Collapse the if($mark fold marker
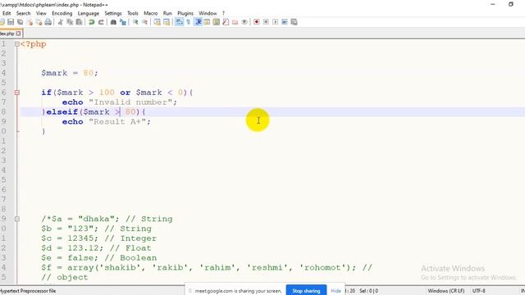 tap(16, 93)
